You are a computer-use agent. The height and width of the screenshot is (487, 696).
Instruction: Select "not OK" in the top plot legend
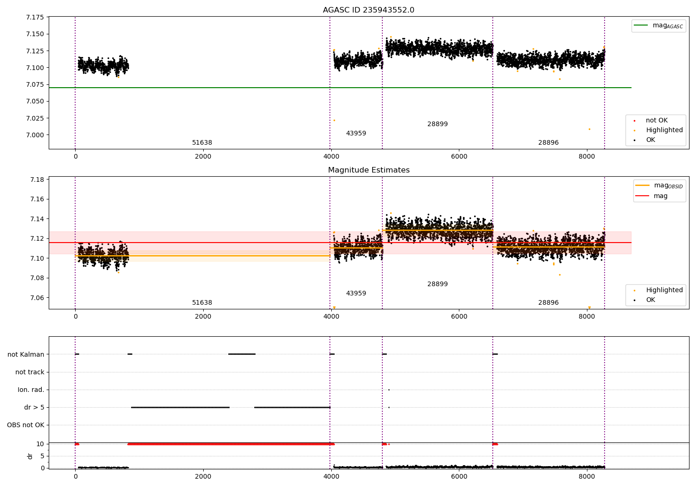(657, 121)
